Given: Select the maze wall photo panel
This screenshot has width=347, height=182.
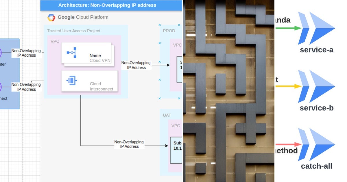Looking at the screenshot, I should coord(228,91).
